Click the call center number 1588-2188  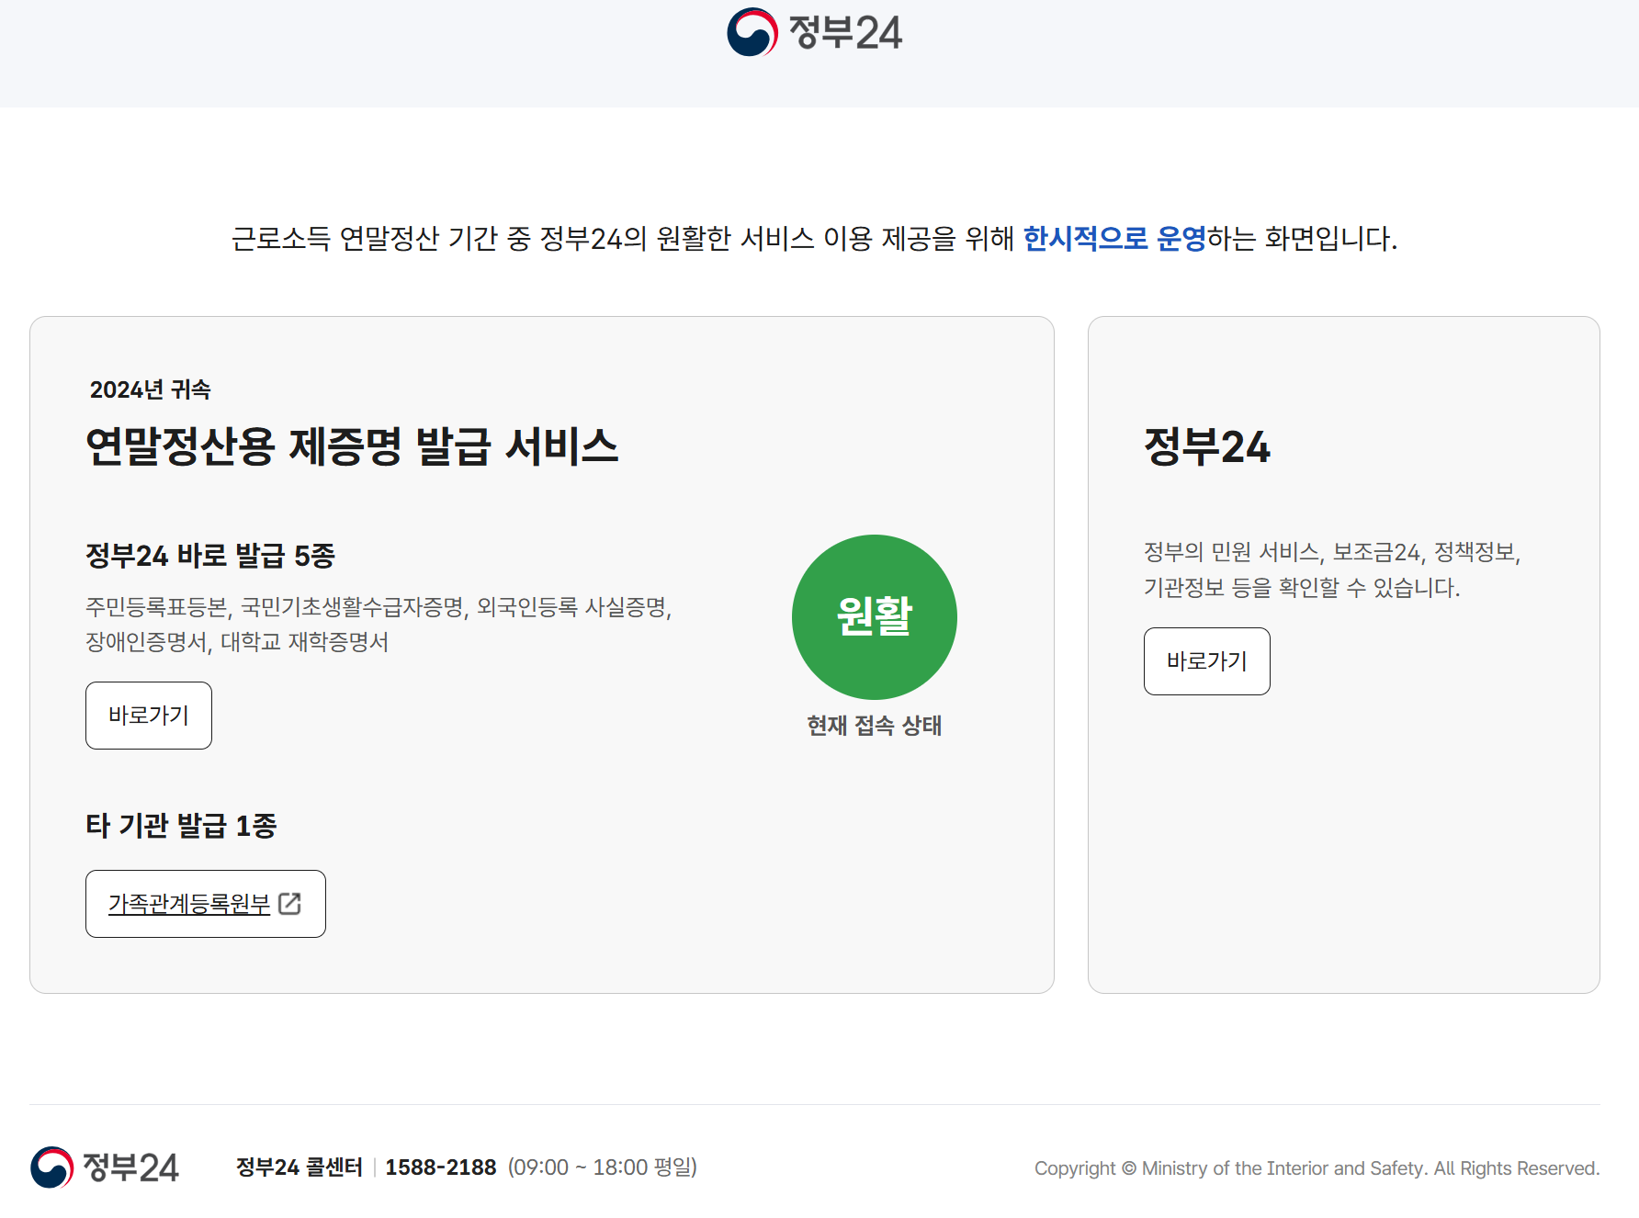click(441, 1167)
